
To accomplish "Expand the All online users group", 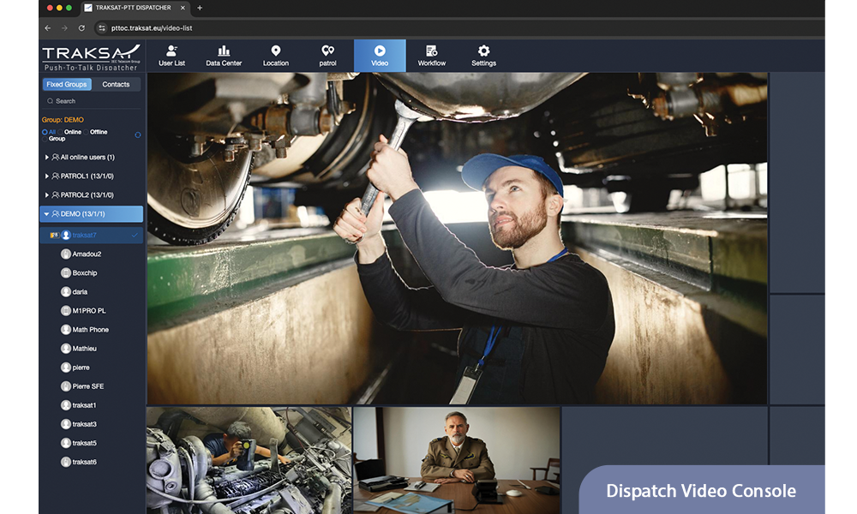I will 47,158.
